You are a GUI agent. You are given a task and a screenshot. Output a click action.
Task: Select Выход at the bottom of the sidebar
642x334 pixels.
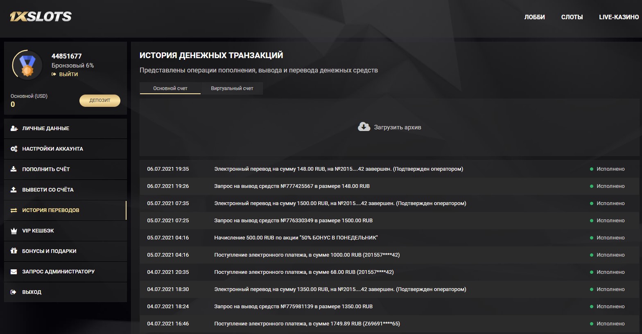coord(66,292)
